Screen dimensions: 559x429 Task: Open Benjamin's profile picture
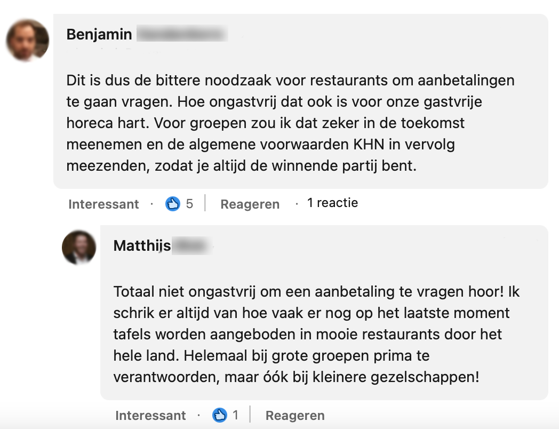click(27, 41)
